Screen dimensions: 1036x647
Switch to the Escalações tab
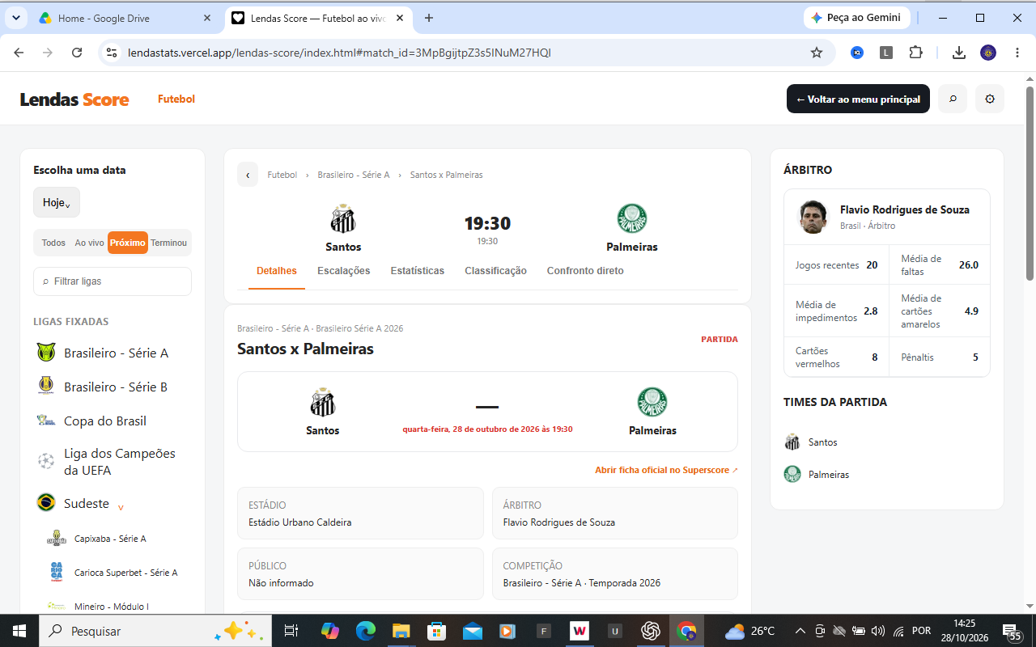click(x=343, y=271)
